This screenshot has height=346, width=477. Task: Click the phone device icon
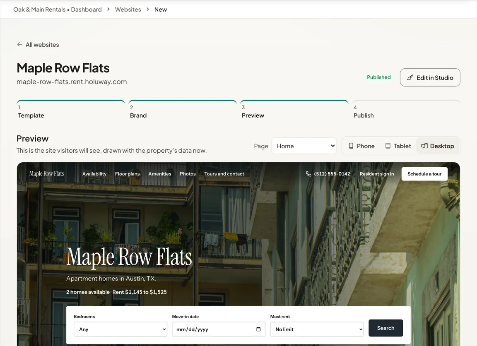pyautogui.click(x=351, y=146)
